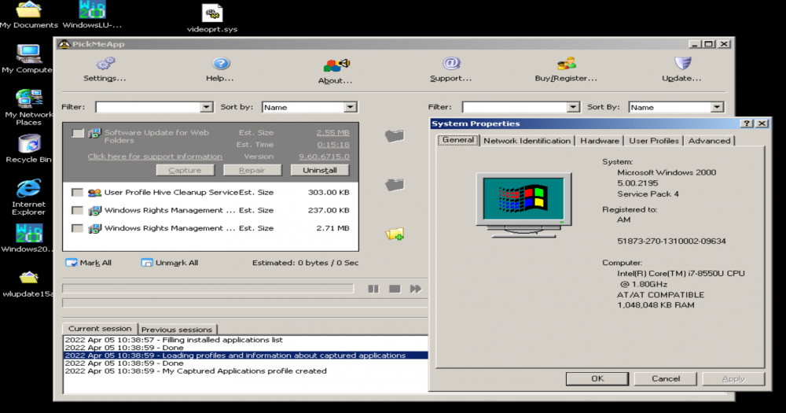Image resolution: width=786 pixels, height=413 pixels.
Task: Click the Mark All icon
Action: click(x=71, y=263)
